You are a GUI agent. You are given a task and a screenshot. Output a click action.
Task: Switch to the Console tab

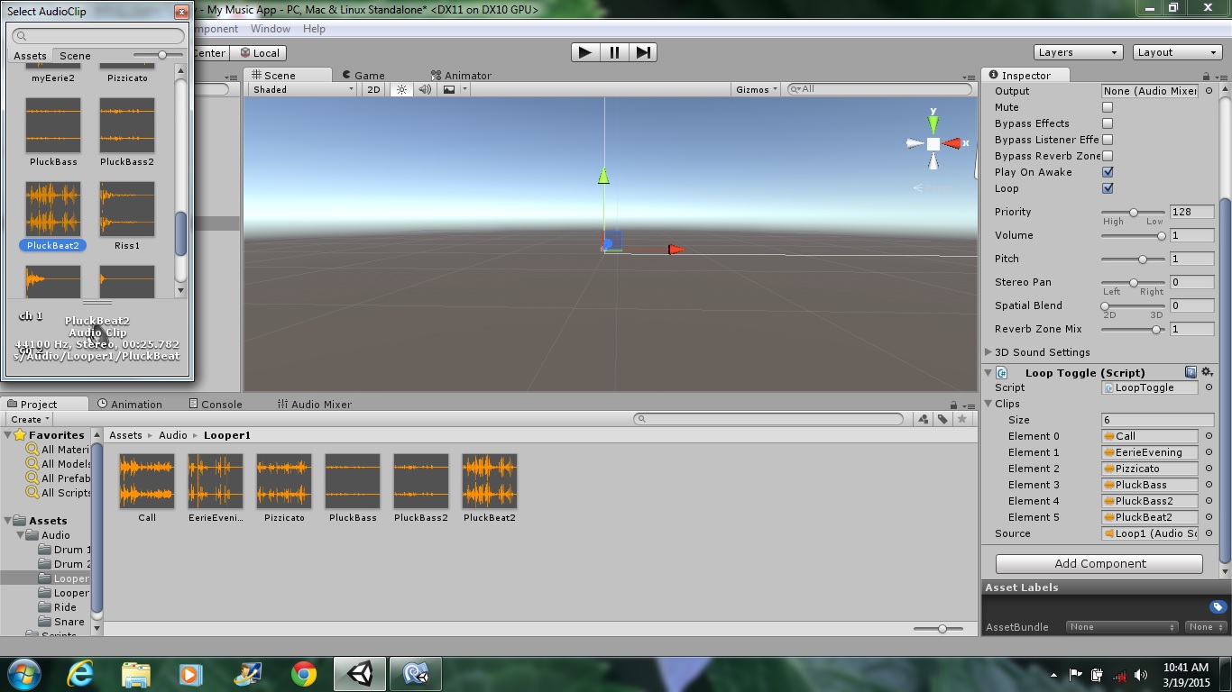point(216,405)
